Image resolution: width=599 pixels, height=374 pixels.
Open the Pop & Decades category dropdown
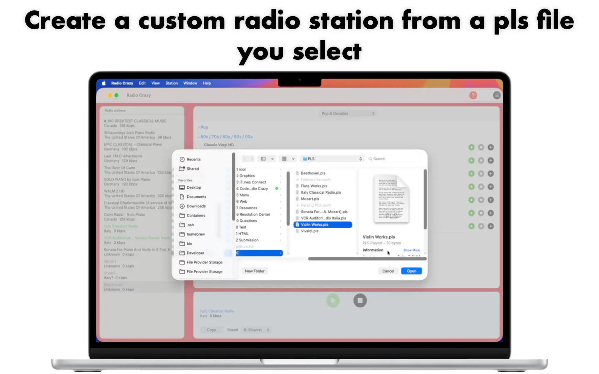tap(348, 113)
